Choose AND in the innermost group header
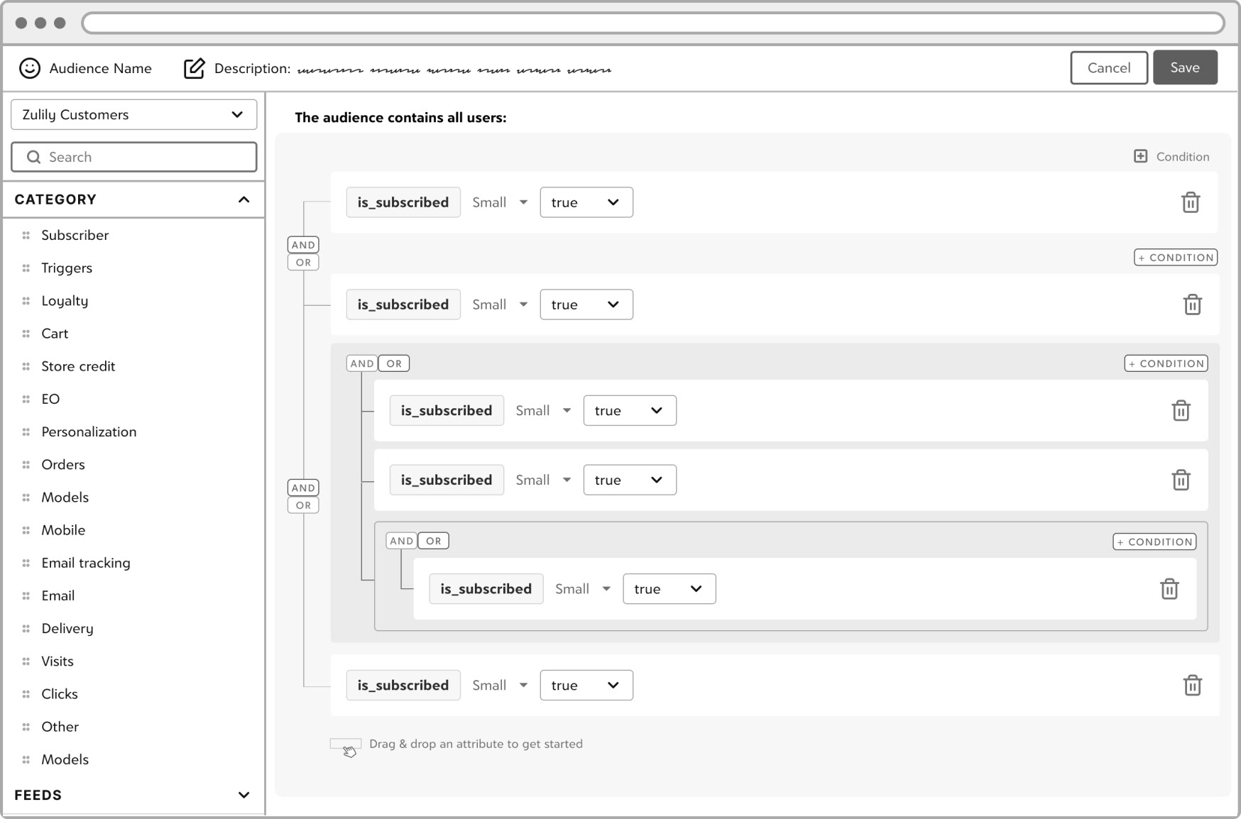Image resolution: width=1241 pixels, height=819 pixels. pyautogui.click(x=402, y=541)
